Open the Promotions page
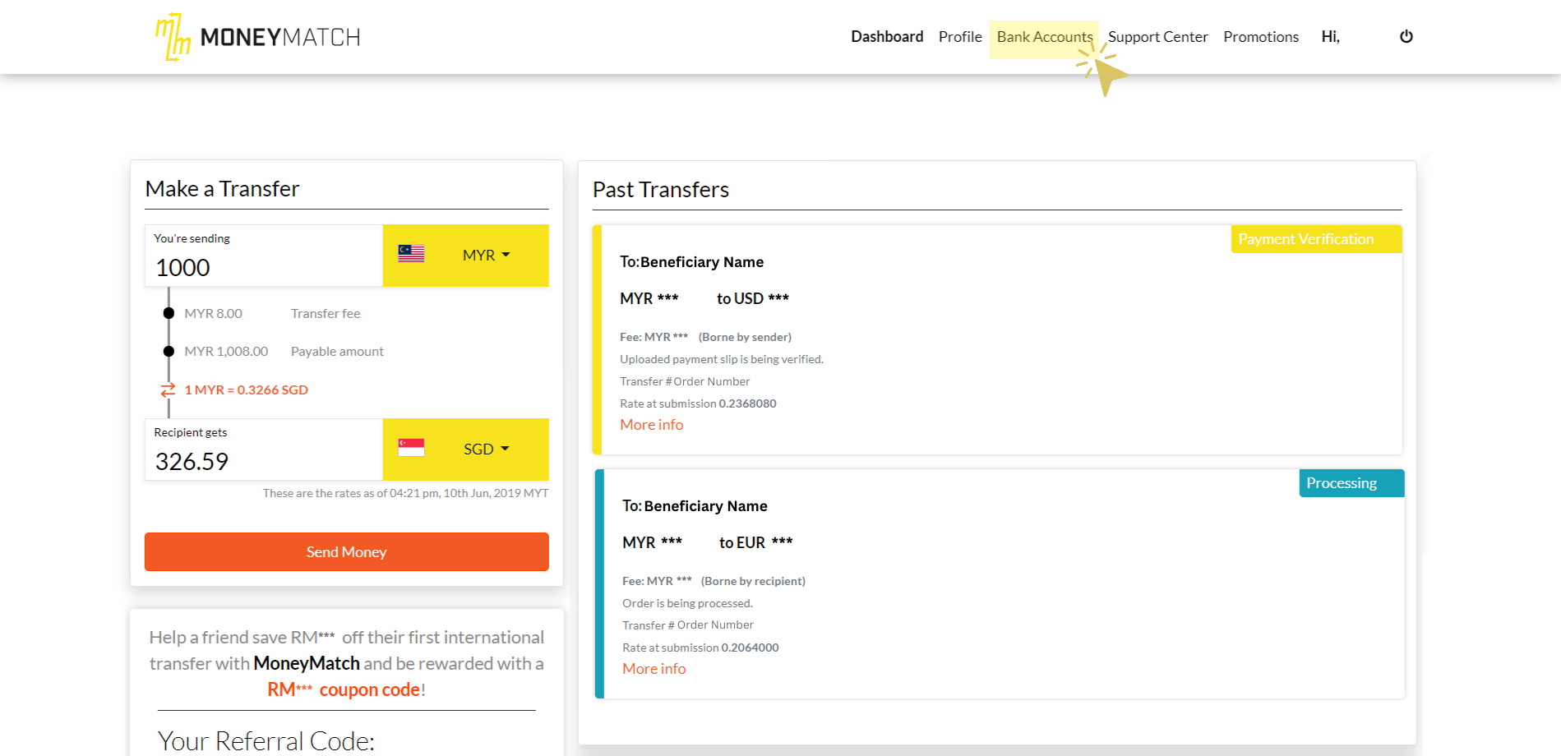Screen dimensions: 1561x756 1261,37
